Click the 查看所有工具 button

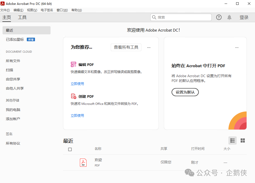click(x=126, y=47)
